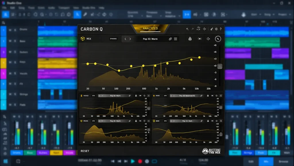This screenshot has height=166, width=294.
Task: Expand the Drums panel to full view
Action: 148,121
